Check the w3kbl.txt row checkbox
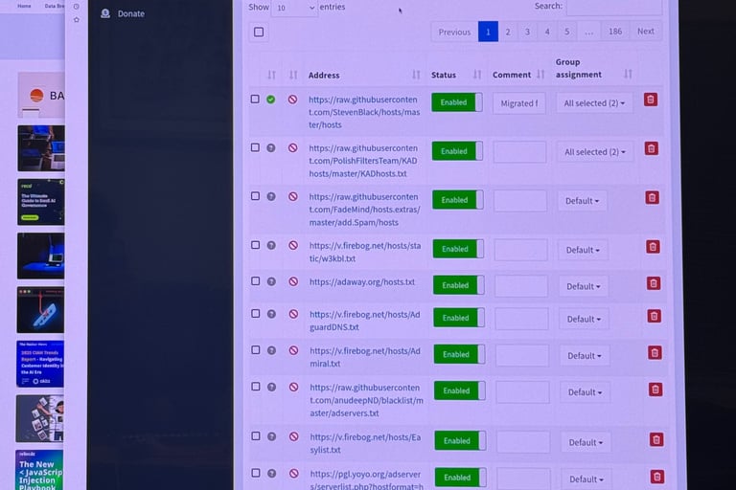 tap(255, 245)
